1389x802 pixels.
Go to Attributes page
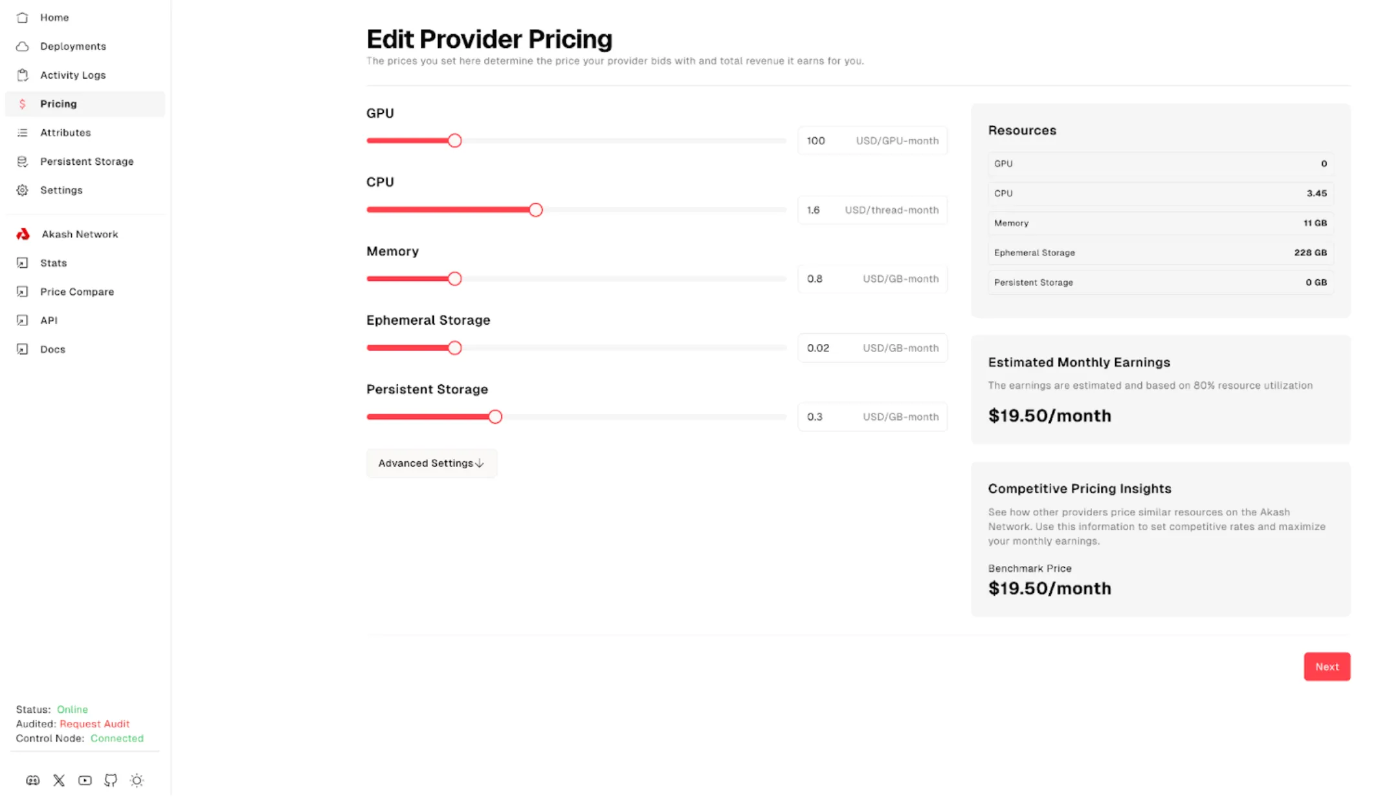(65, 133)
